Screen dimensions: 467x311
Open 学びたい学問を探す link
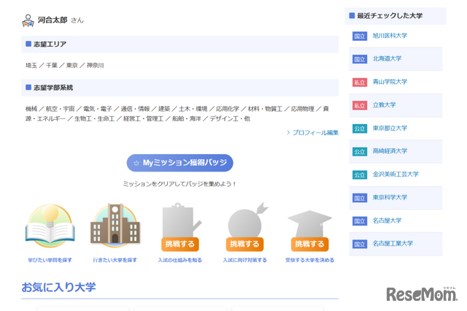point(50,260)
